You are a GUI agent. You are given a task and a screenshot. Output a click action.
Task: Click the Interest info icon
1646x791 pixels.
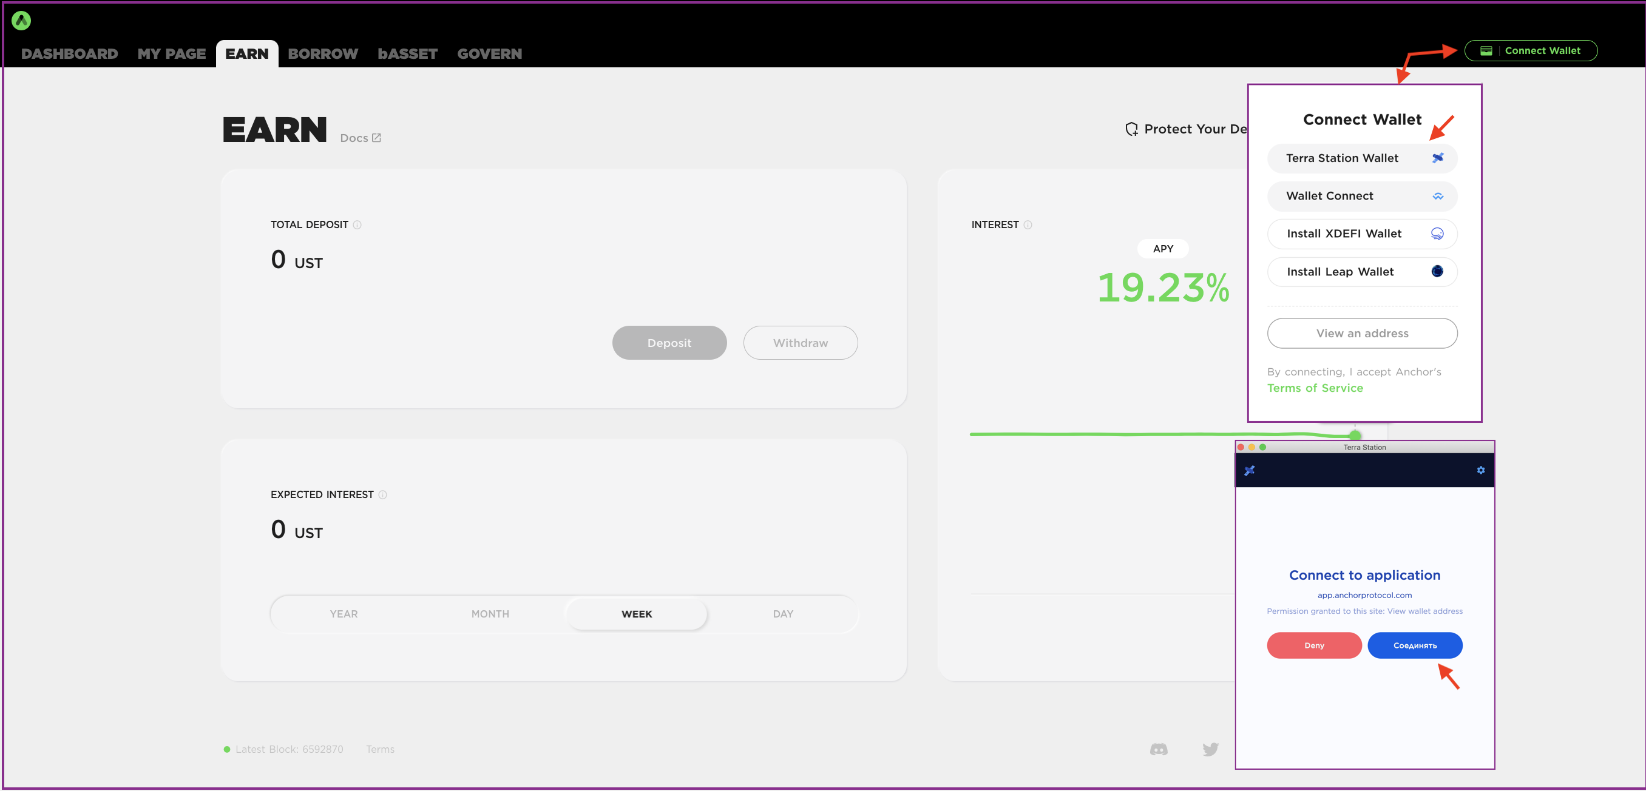[x=1028, y=224]
